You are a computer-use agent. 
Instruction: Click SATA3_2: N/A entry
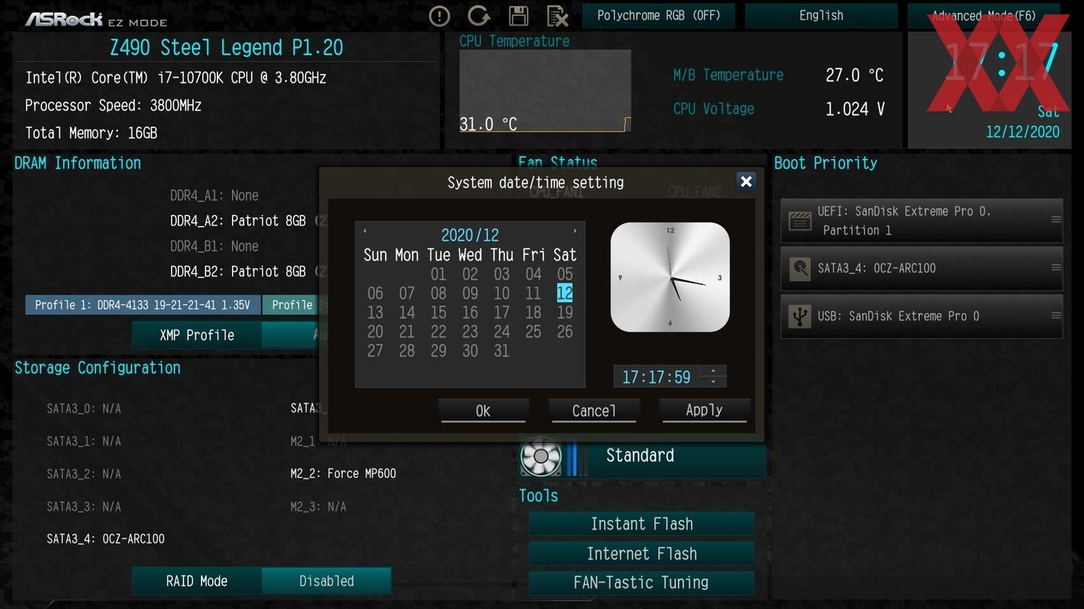coord(84,474)
